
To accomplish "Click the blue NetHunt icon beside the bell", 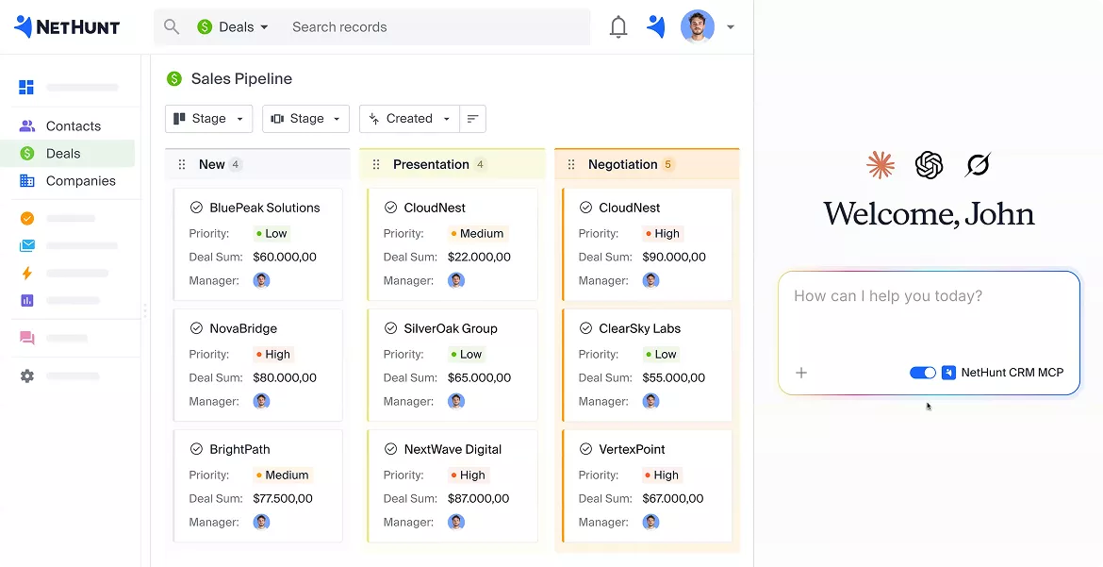I will click(x=655, y=26).
